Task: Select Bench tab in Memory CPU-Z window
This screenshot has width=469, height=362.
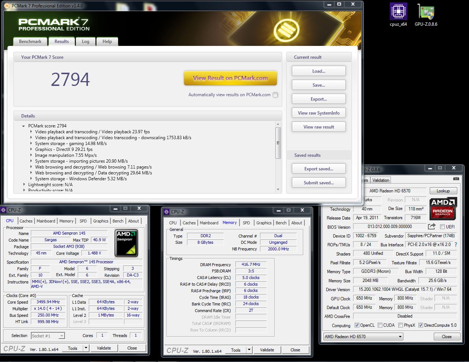Action: pyautogui.click(x=281, y=223)
